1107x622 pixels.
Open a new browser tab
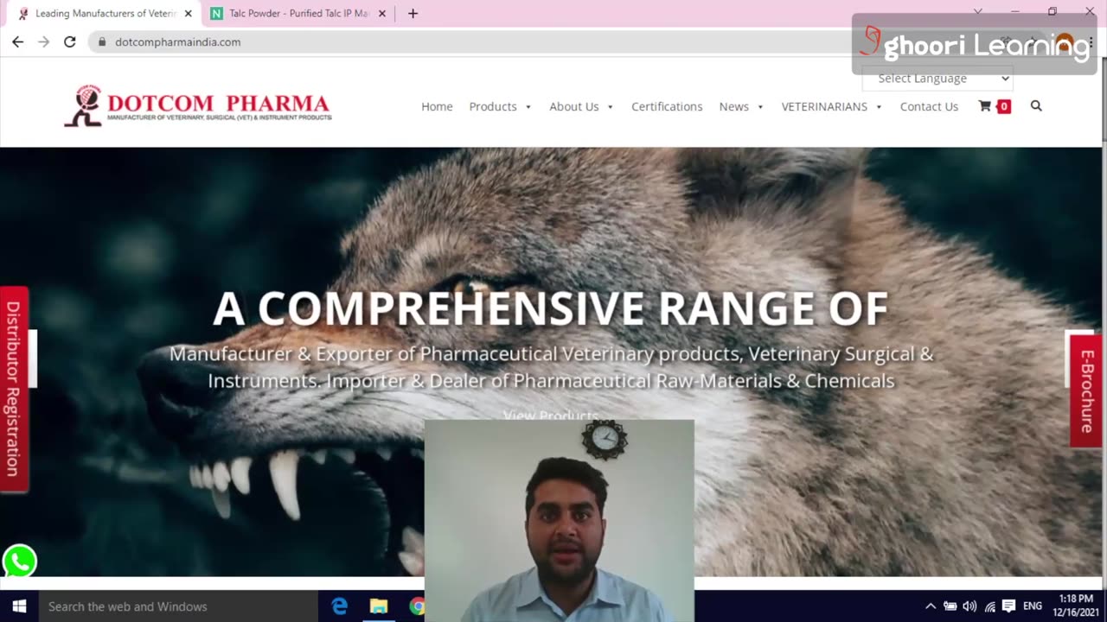[x=413, y=13]
